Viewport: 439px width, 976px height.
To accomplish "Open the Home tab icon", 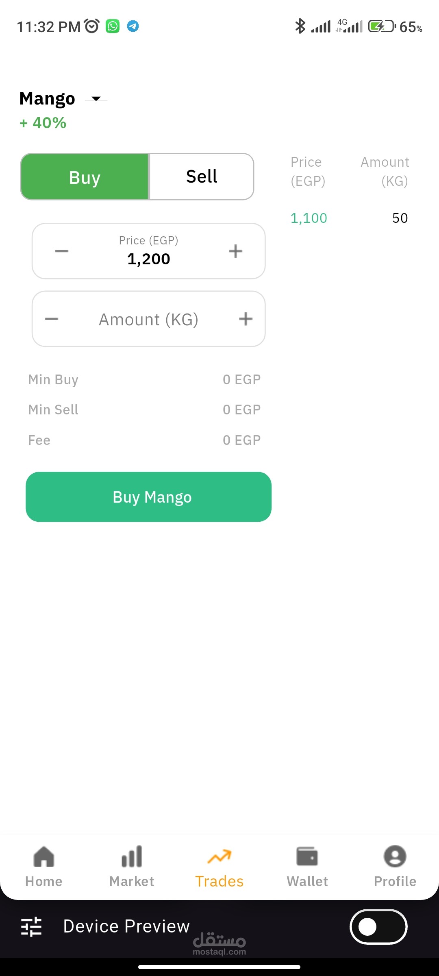I will (x=44, y=856).
